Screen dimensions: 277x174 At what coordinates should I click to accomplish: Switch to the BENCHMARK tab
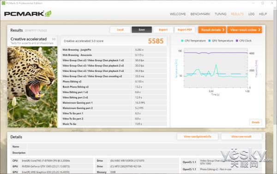(200, 14)
